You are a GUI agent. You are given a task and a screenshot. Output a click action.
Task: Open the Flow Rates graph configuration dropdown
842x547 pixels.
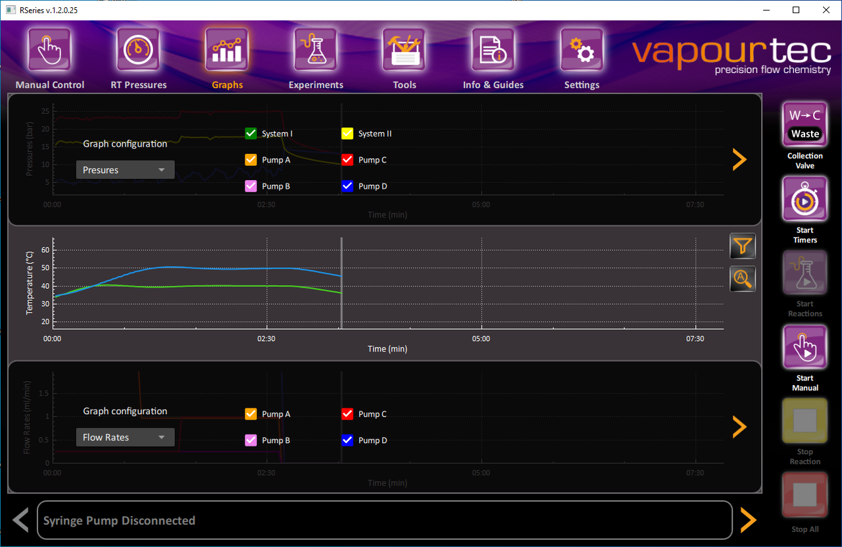(x=125, y=437)
